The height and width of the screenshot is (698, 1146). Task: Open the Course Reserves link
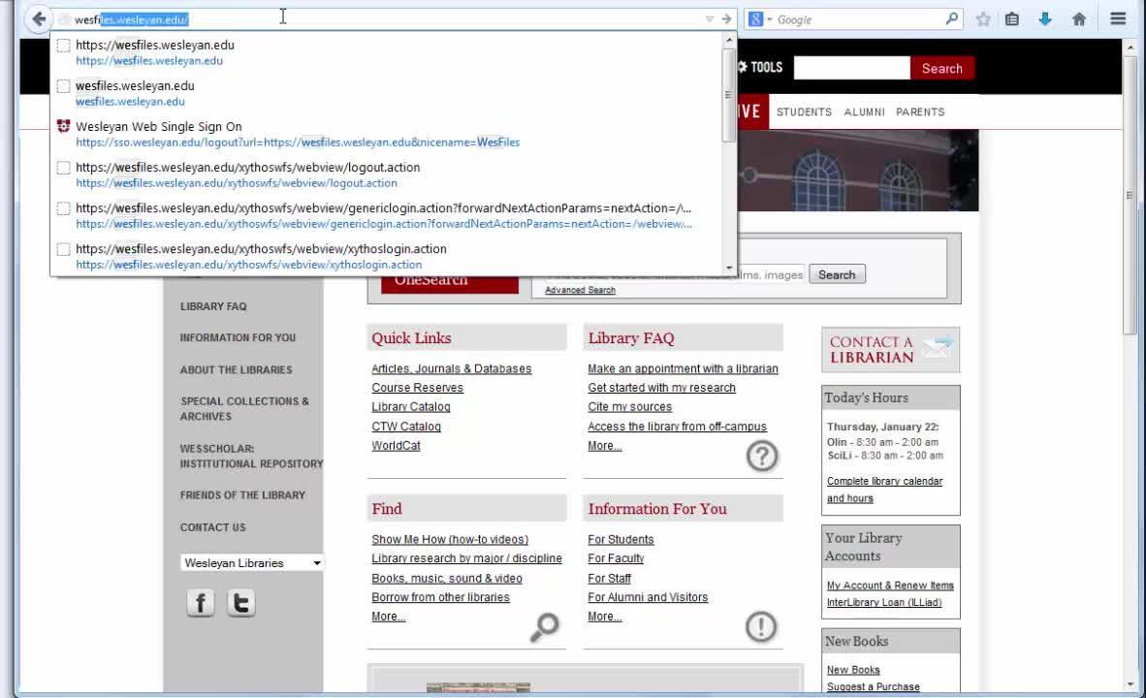coord(417,388)
